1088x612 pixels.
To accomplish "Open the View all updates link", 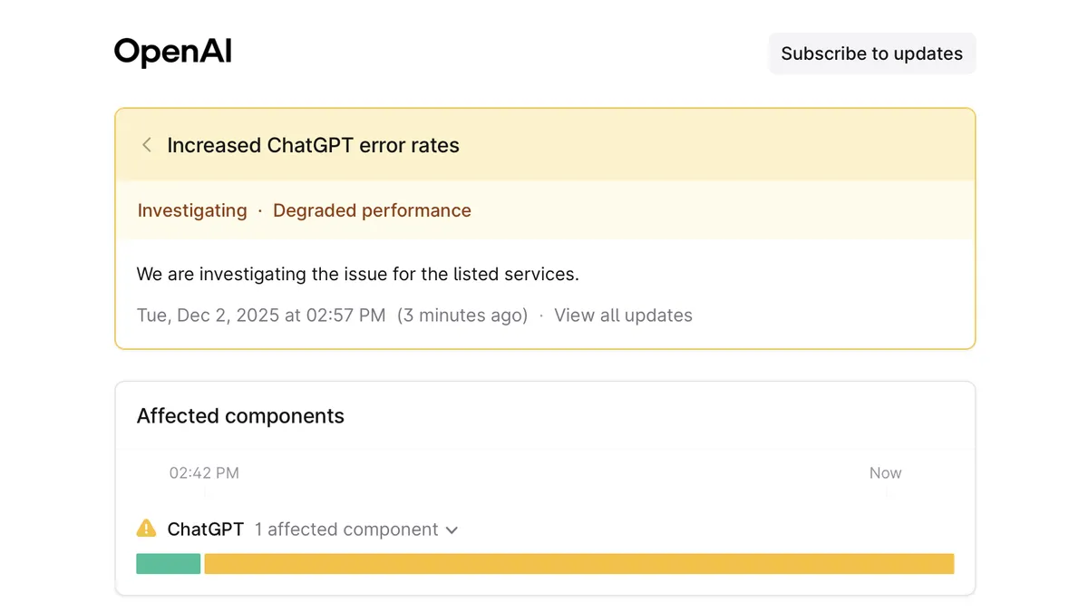I will pos(623,315).
